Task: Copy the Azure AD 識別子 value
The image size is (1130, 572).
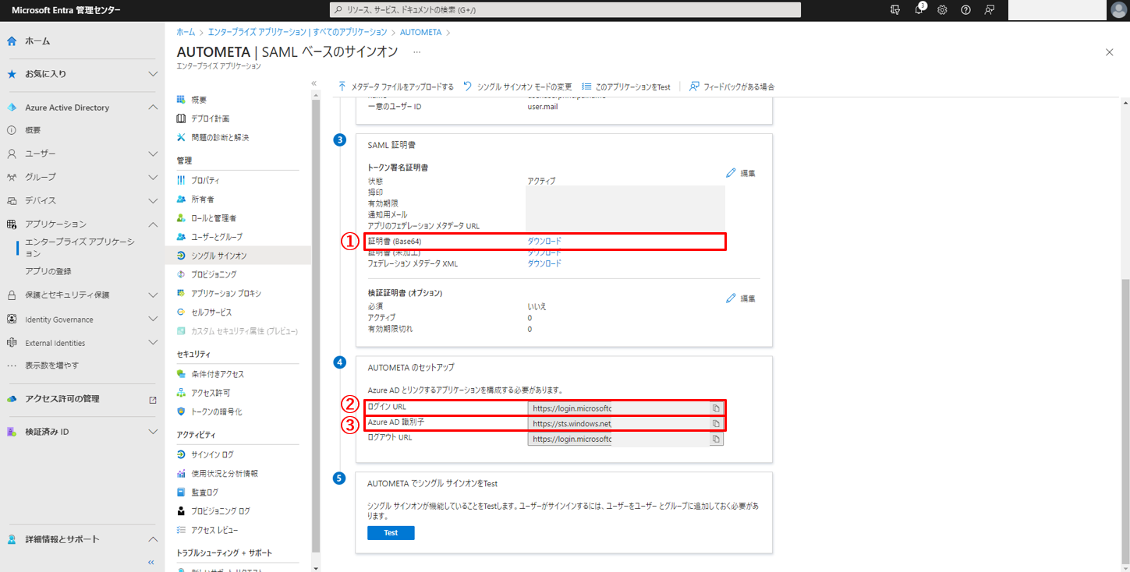Action: click(x=715, y=423)
